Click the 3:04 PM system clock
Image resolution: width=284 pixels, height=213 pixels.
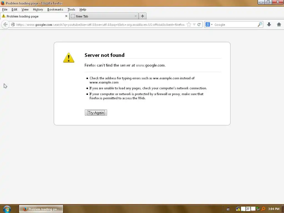(274, 209)
